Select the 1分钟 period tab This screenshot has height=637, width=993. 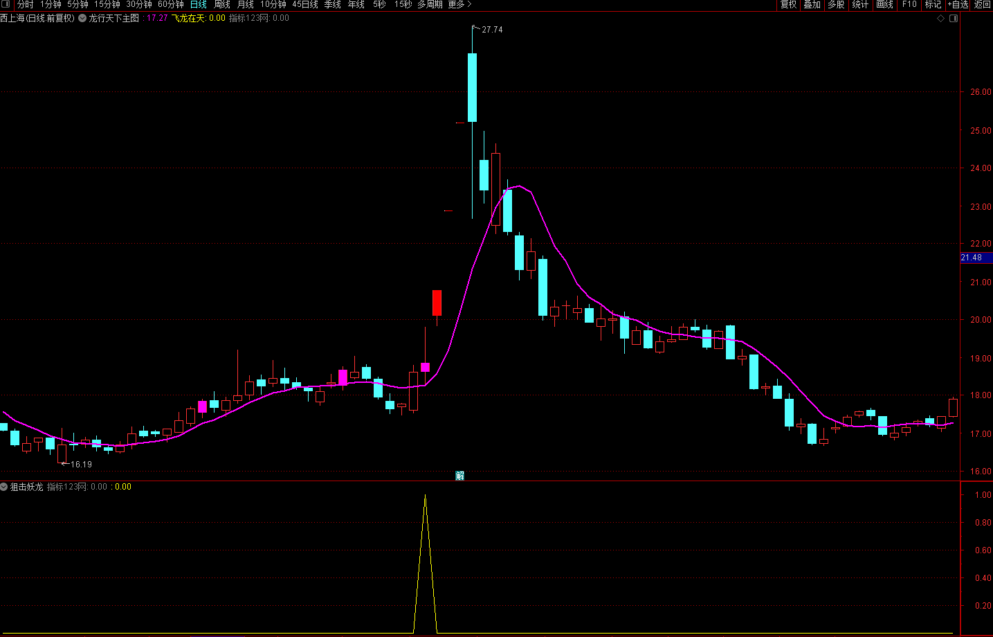(51, 5)
